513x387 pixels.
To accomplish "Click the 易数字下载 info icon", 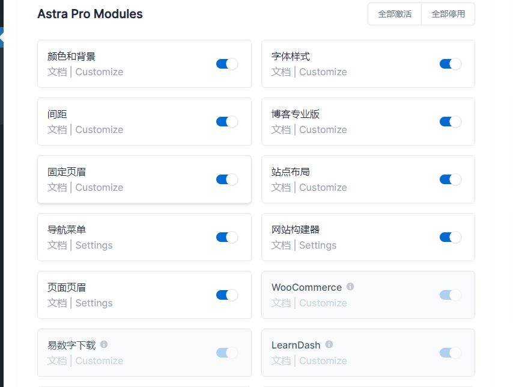I will [104, 345].
